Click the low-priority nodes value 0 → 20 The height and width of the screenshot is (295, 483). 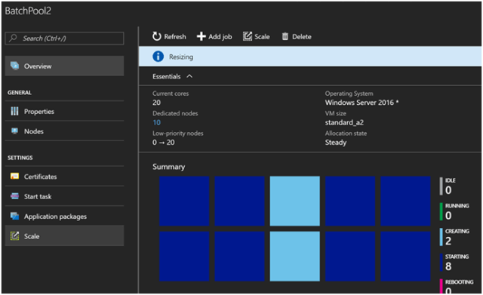(164, 143)
